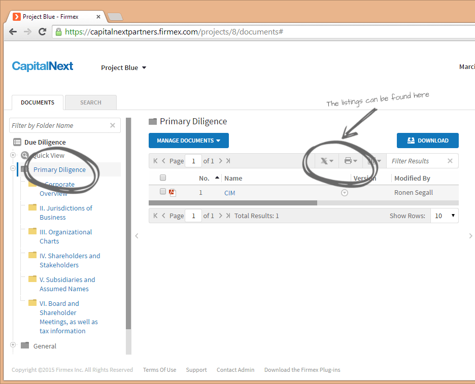
Task: Click the Quick View magnifier icon
Action: (25, 155)
